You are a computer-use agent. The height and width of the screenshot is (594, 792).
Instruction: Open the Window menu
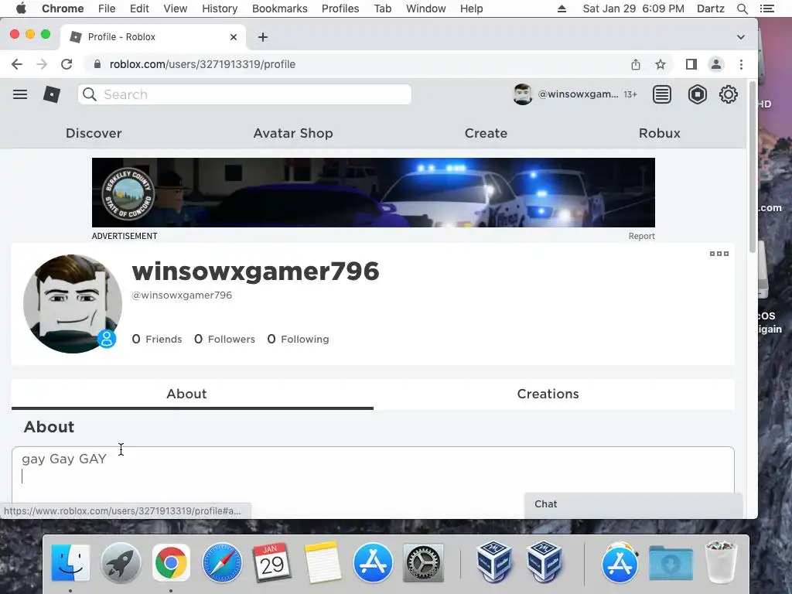pos(426,9)
